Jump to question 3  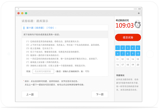128,48
